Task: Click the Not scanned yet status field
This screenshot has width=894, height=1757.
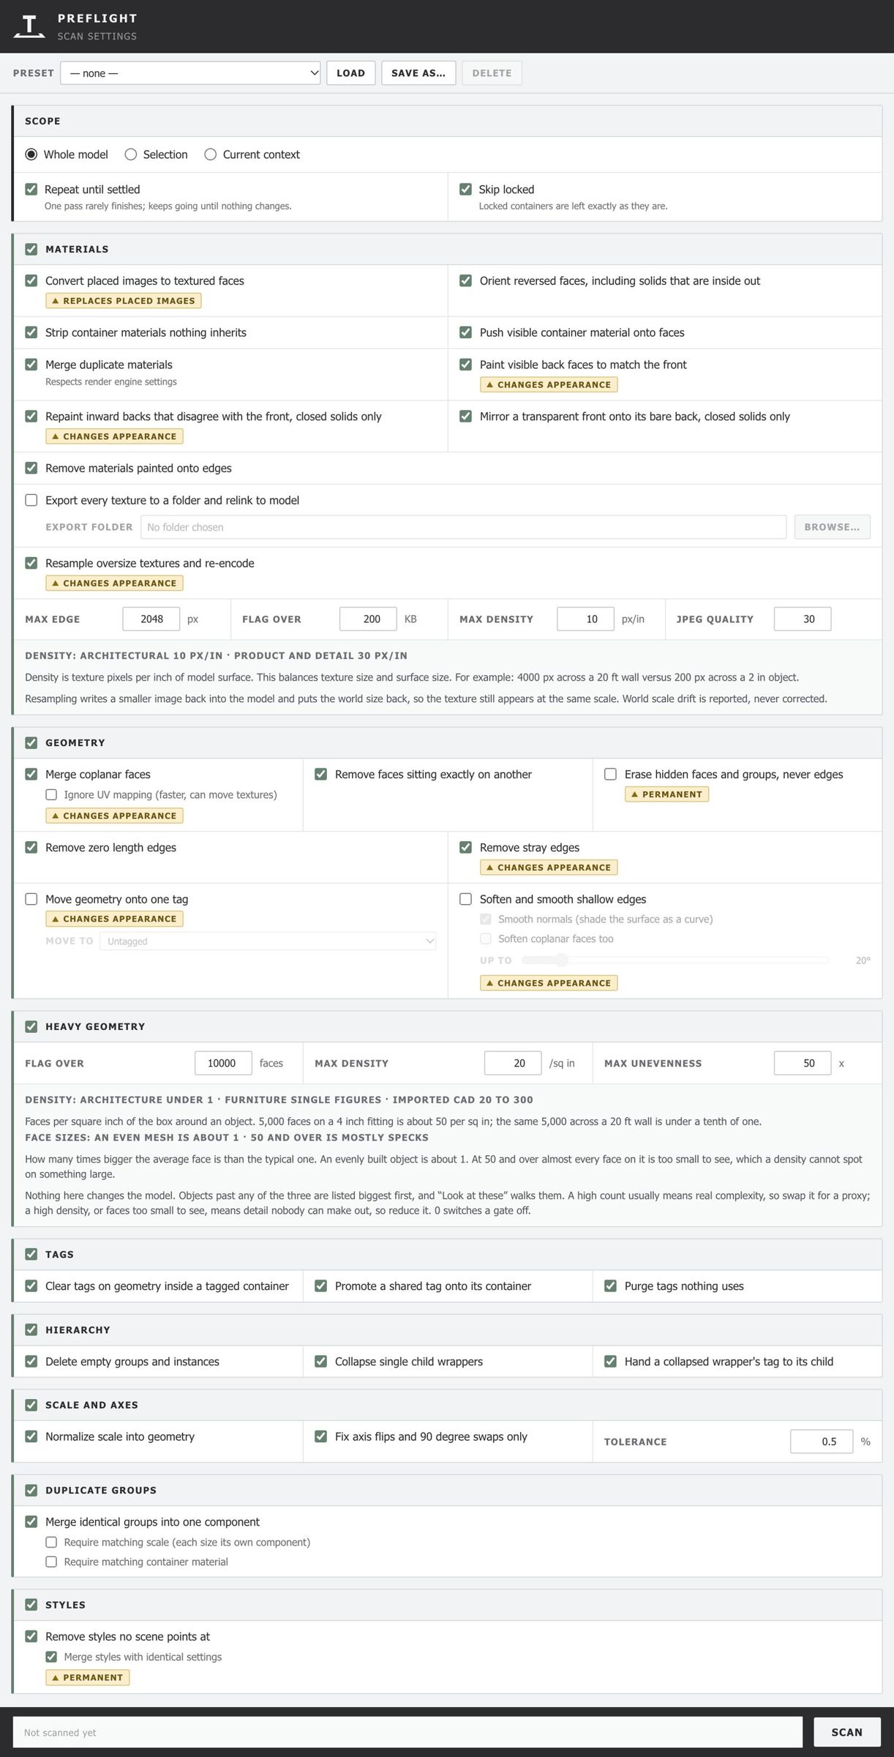Action: point(407,1732)
